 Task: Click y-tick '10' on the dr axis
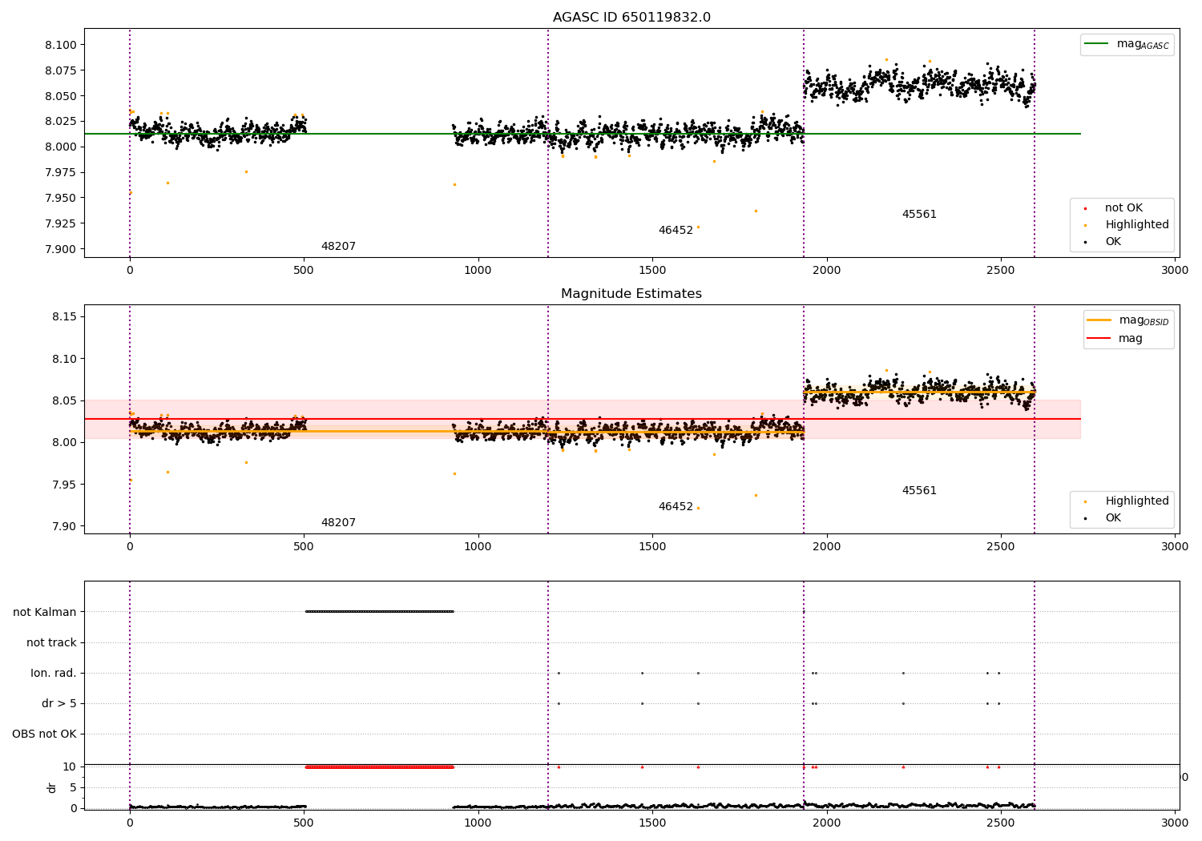(x=71, y=767)
